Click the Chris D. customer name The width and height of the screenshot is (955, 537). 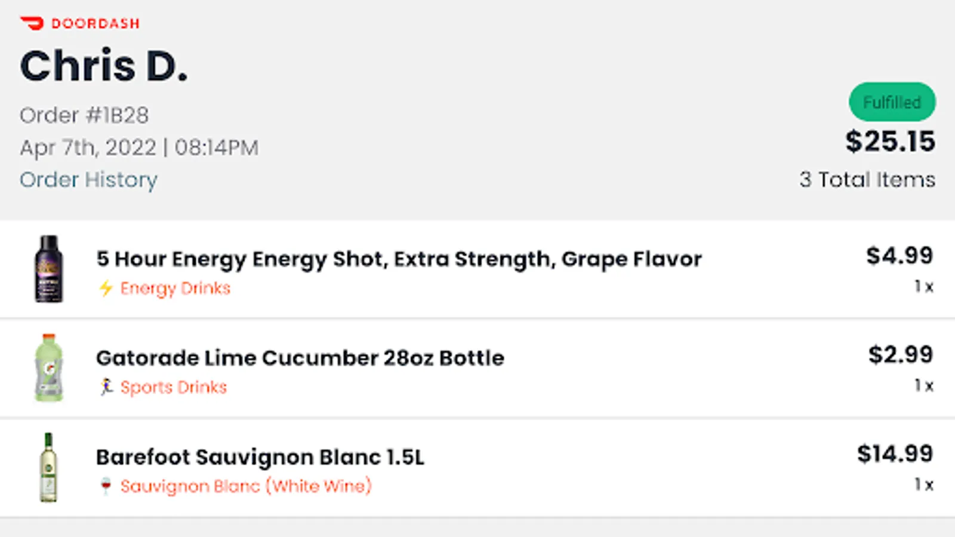tap(104, 66)
